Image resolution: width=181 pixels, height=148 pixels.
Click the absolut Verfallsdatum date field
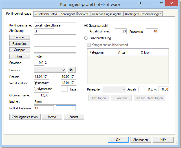point(69,83)
